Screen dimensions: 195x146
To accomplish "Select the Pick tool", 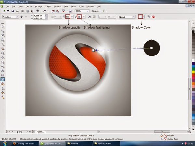I will coord(3,27).
